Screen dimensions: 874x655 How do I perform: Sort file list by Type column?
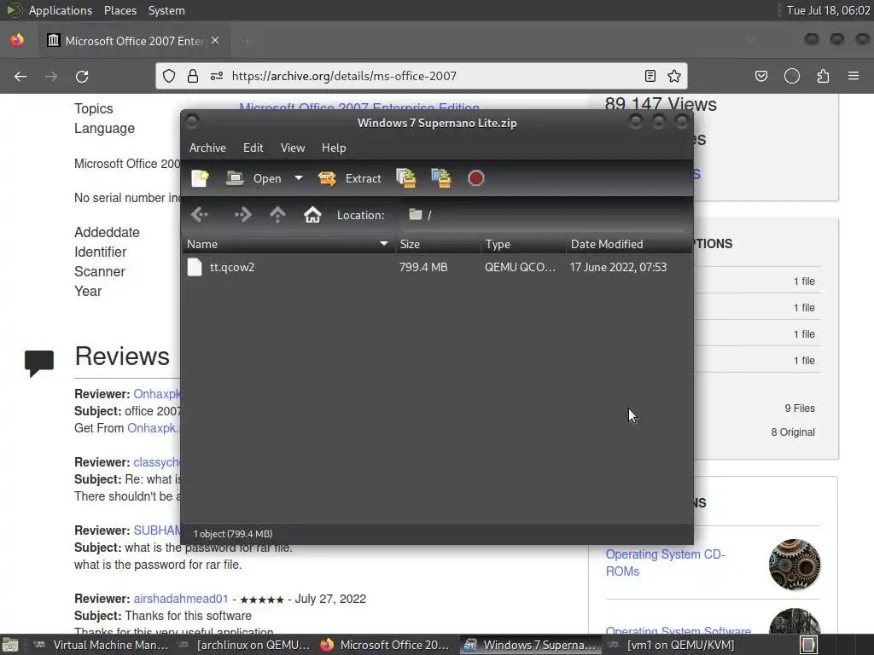(x=523, y=244)
